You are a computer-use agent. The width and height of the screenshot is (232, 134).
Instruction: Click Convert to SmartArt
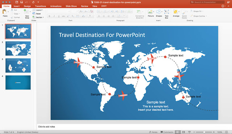(140, 14)
